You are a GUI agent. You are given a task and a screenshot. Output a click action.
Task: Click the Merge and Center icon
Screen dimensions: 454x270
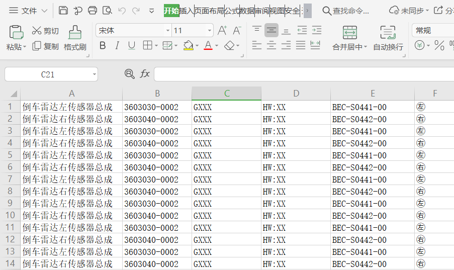pos(349,33)
